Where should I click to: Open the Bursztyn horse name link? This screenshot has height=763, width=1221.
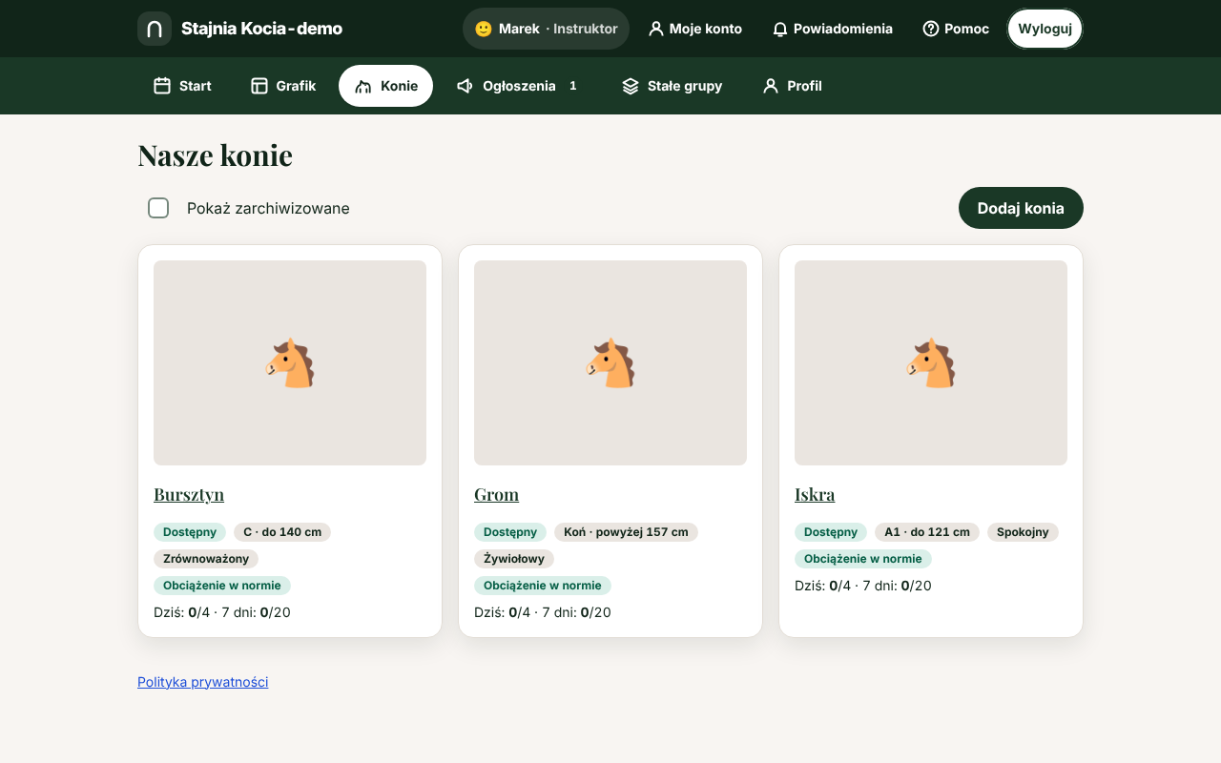[x=189, y=494]
